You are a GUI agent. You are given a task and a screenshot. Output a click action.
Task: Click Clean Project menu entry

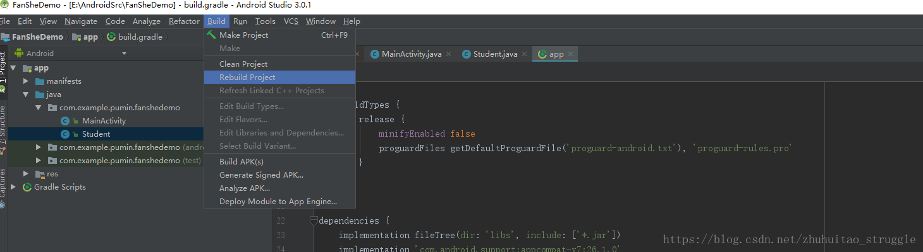click(279, 64)
